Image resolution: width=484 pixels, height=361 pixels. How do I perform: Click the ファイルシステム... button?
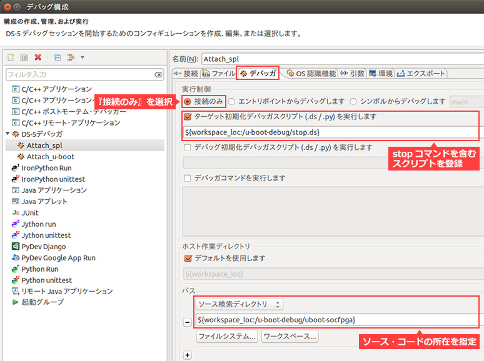pyautogui.click(x=227, y=337)
